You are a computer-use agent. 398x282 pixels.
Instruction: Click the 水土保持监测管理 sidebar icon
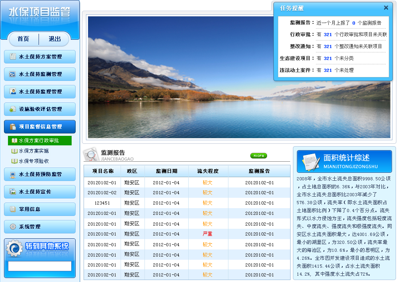[13, 74]
